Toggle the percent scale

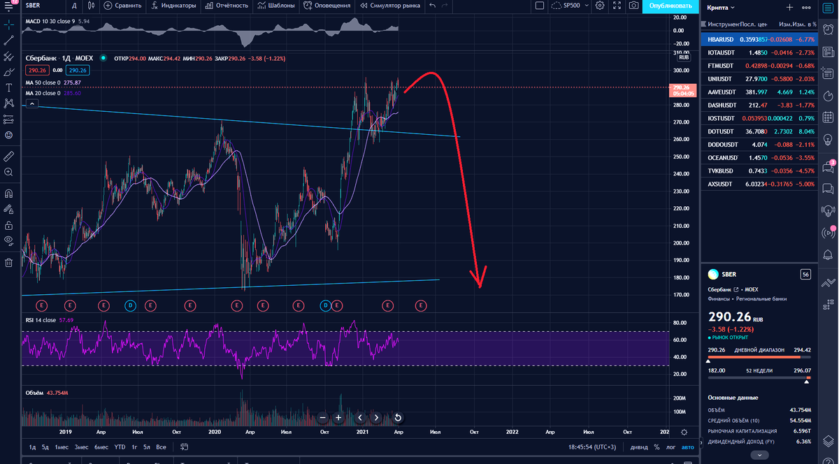(x=657, y=447)
